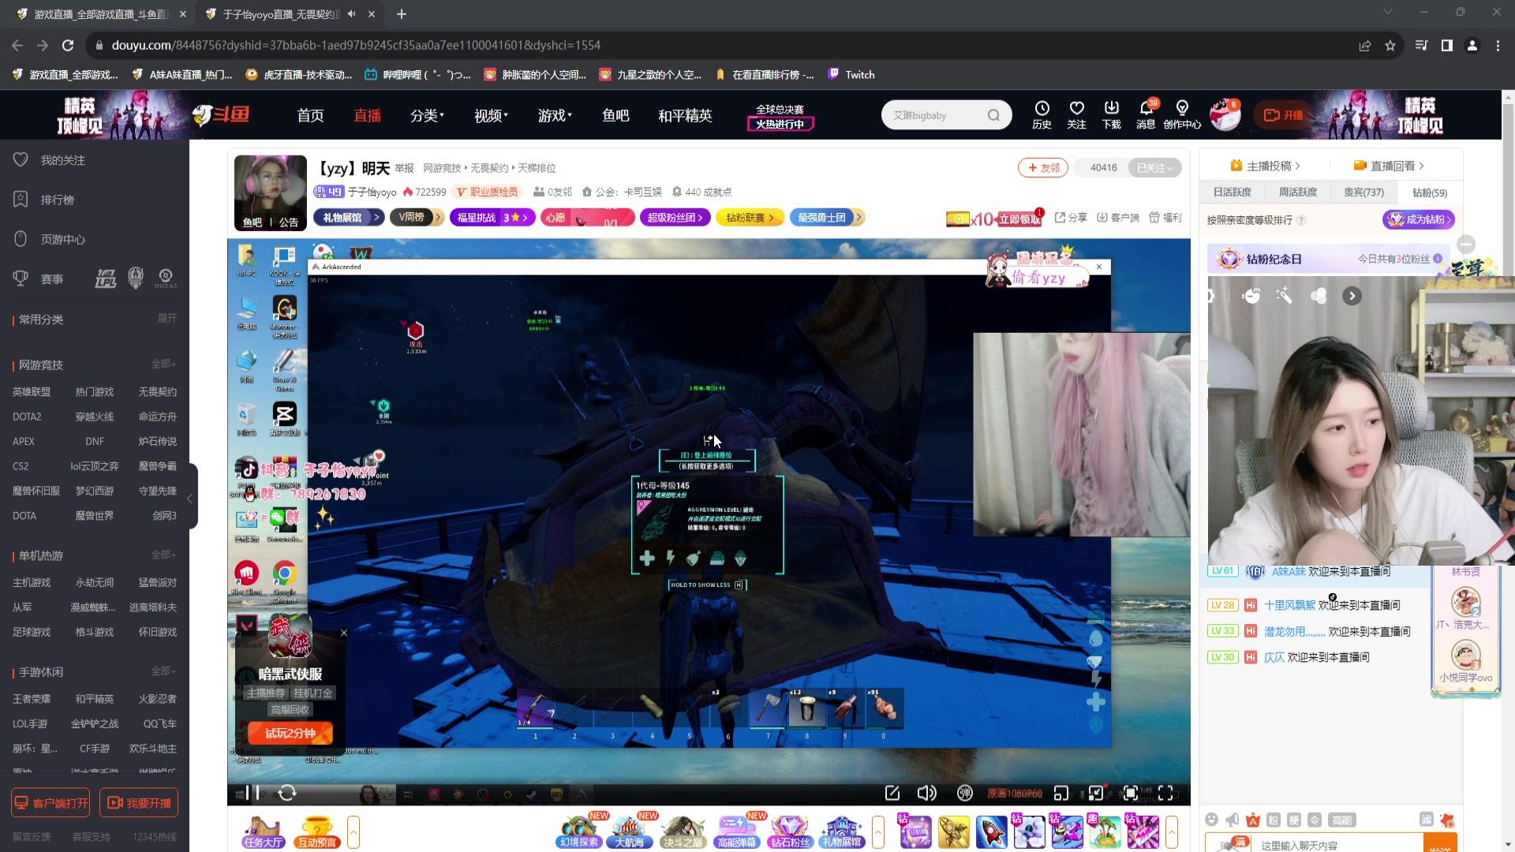Show all 网游竞技 categories
Screen dimensions: 1515x852
click(x=163, y=364)
